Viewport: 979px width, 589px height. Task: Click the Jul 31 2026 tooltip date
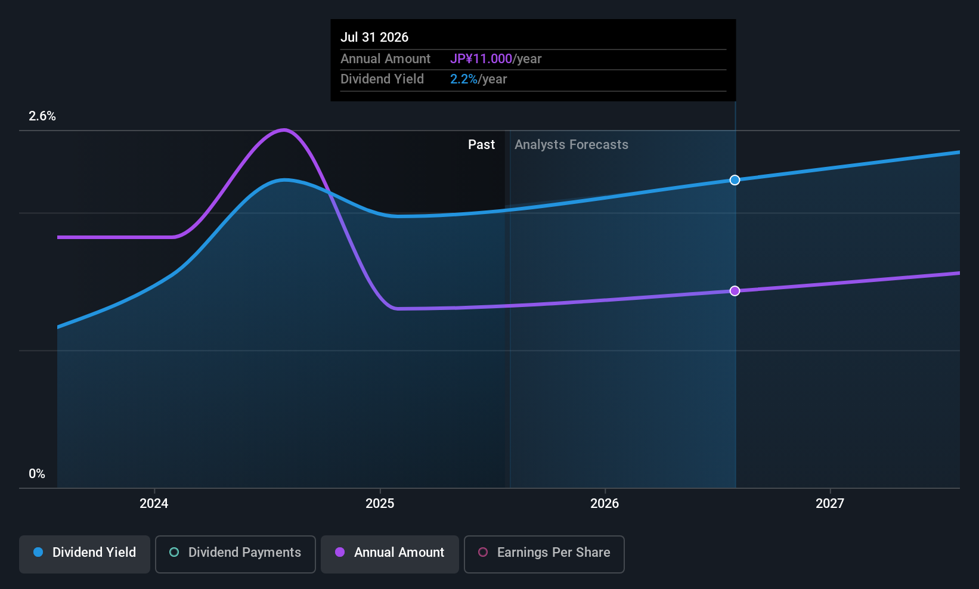point(374,37)
